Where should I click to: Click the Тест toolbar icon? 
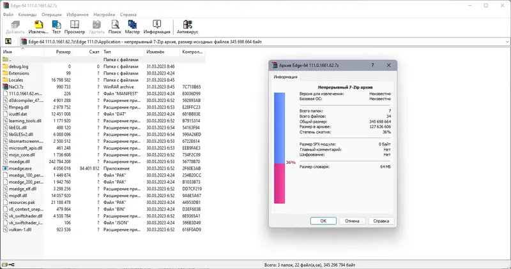(x=56, y=24)
